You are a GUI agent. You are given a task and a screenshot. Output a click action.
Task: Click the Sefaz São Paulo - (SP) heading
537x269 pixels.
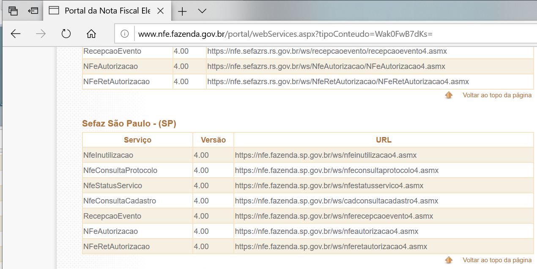[129, 124]
